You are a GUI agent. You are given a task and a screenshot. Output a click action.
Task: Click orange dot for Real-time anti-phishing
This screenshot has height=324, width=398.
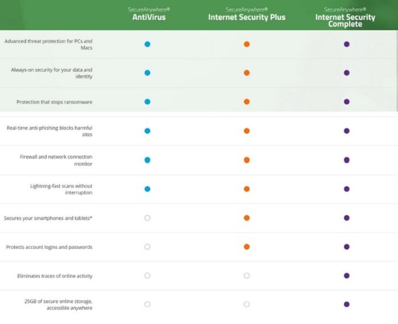[247, 131]
